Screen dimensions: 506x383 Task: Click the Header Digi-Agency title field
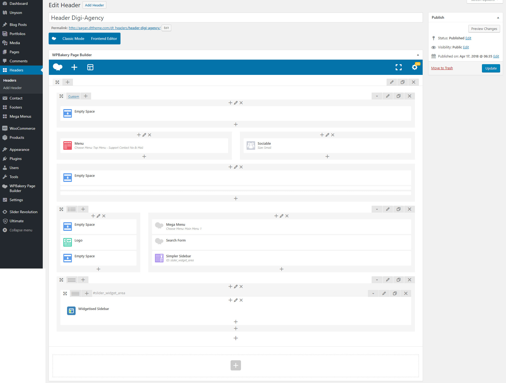pyautogui.click(x=235, y=18)
